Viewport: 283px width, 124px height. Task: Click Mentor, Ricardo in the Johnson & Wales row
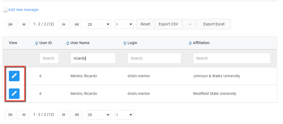click(x=84, y=76)
